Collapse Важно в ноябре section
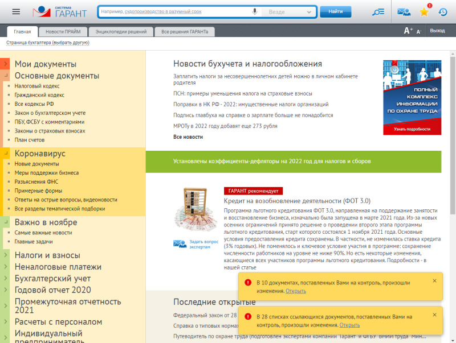This screenshot has width=456, height=343. click(6, 222)
